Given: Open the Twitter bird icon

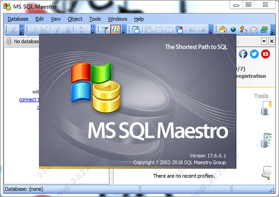Looking at the screenshot, I should 254,54.
